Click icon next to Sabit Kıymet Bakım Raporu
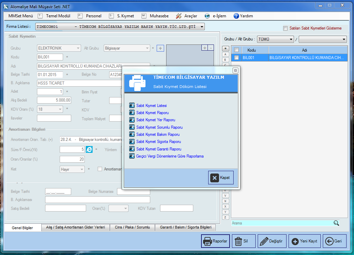 (x=132, y=134)
